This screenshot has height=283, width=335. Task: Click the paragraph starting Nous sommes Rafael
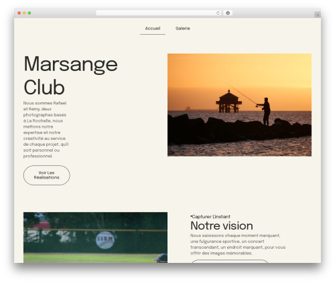click(x=46, y=130)
